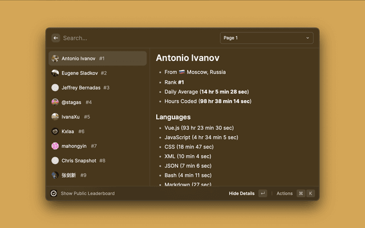Click the K key shortcut badge
Image resolution: width=365 pixels, height=228 pixels.
point(311,193)
